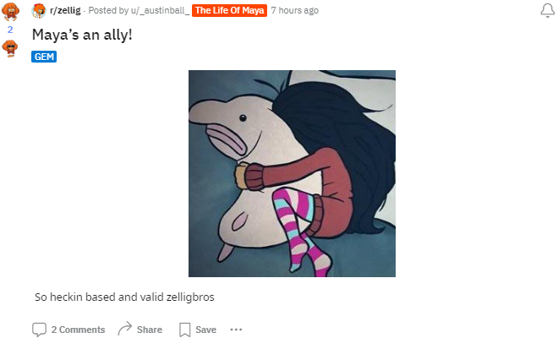Open the cartoon girl hugging plush image
This screenshot has width=558, height=349.
point(292,173)
